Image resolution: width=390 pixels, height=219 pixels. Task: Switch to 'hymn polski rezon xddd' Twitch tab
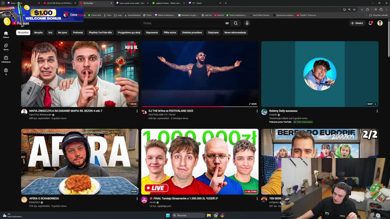(132, 3)
